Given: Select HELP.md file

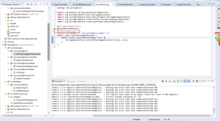Looking at the screenshot, I should click(14, 26).
